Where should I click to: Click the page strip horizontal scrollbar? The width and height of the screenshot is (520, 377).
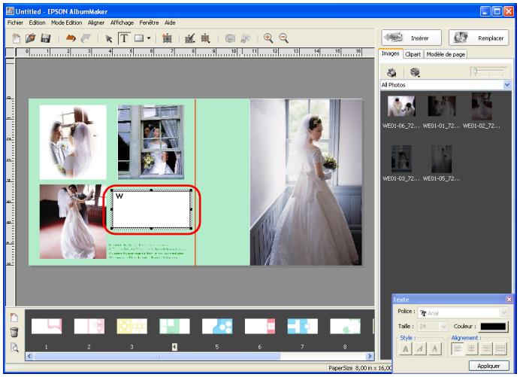pyautogui.click(x=157, y=357)
